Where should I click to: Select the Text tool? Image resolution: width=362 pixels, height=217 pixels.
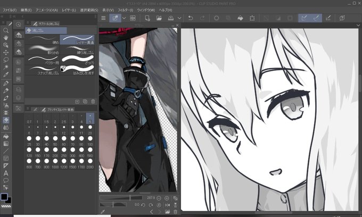pos(6,173)
